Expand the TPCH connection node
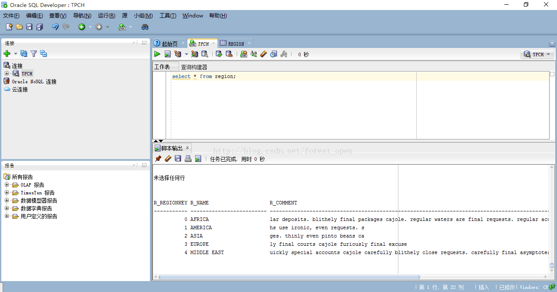This screenshot has width=557, height=292. tap(7, 74)
